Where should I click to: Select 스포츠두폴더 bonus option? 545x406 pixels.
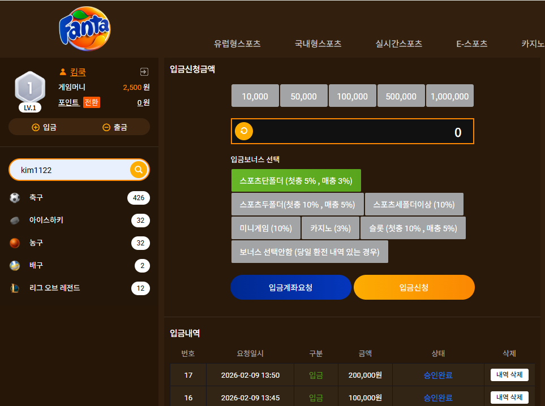pyautogui.click(x=298, y=204)
